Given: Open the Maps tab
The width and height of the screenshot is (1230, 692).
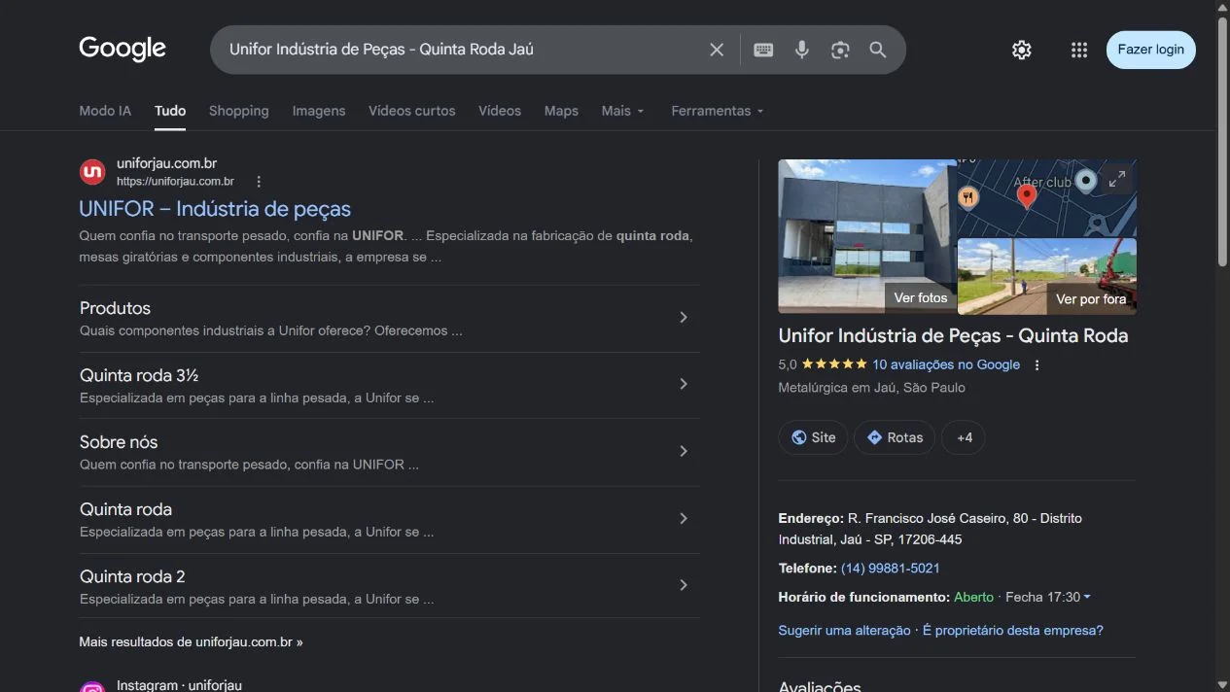Looking at the screenshot, I should (561, 111).
